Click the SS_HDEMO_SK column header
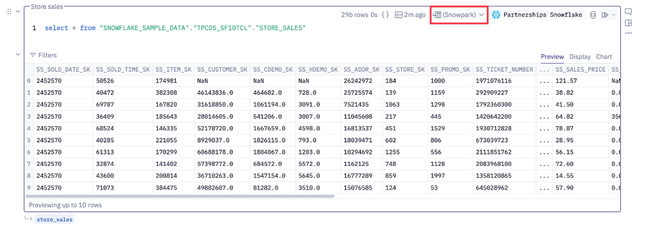 [318, 70]
